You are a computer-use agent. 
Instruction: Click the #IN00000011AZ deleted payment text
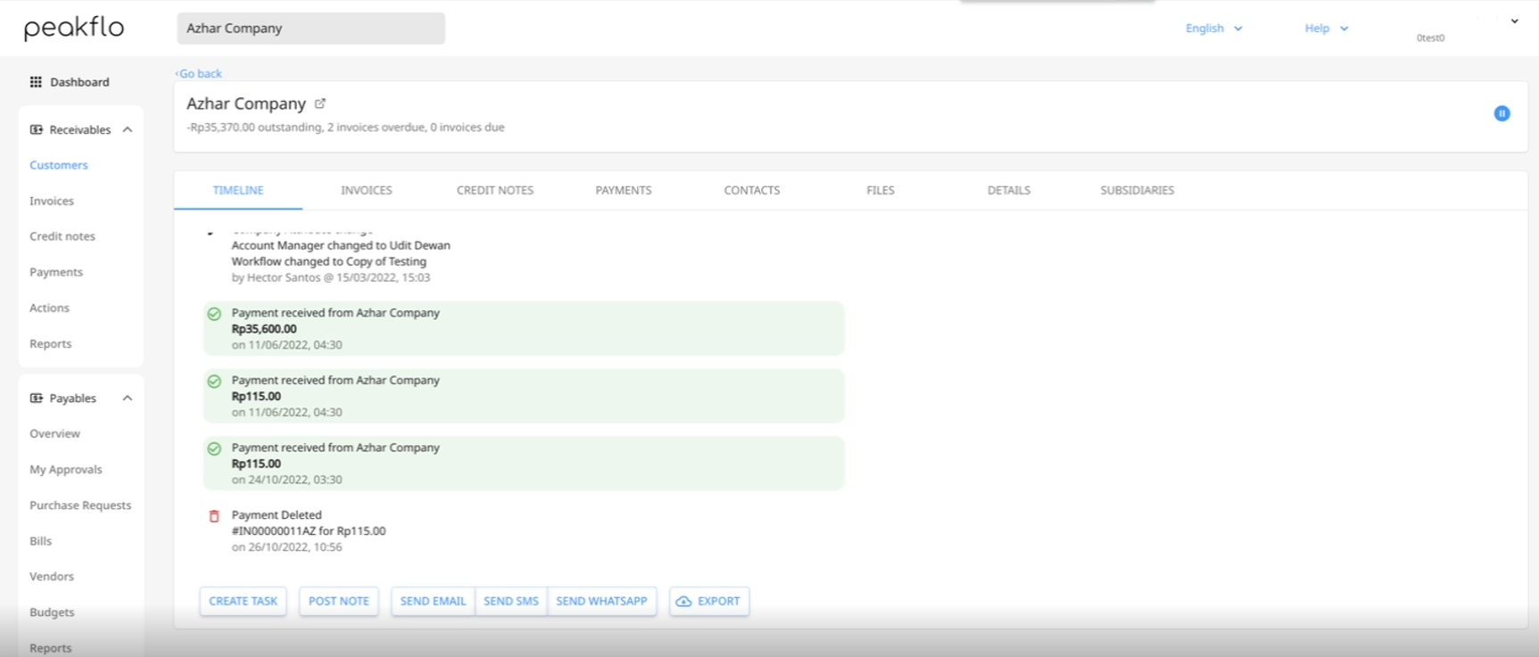(x=309, y=531)
